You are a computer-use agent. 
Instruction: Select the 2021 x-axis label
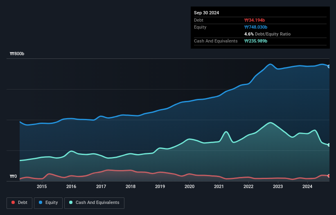[x=219, y=186]
